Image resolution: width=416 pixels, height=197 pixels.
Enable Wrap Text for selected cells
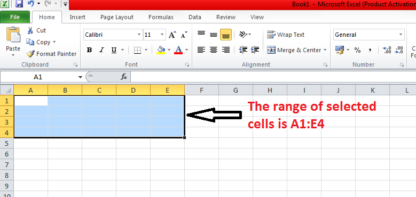pyautogui.click(x=286, y=35)
